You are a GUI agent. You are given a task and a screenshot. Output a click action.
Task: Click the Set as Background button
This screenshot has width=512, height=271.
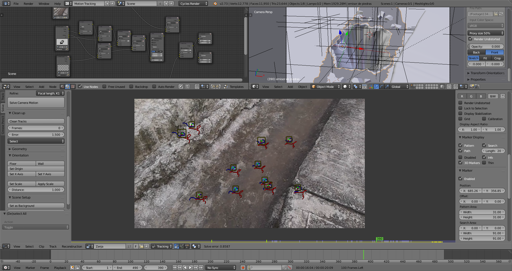36,206
